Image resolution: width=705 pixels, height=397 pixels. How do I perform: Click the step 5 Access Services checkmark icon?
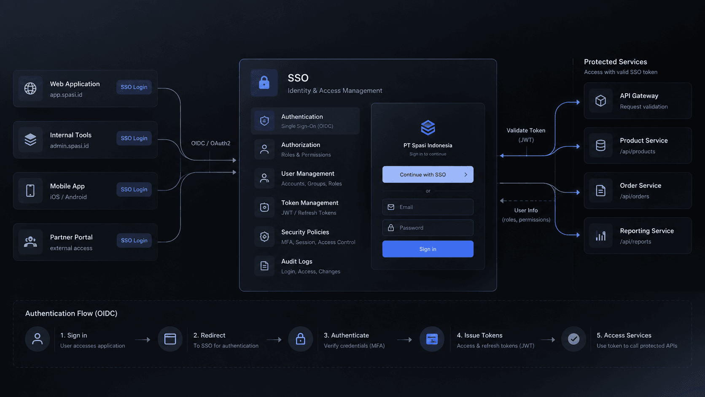[573, 339]
